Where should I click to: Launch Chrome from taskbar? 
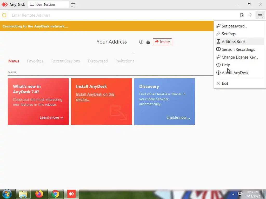(x=55, y=194)
